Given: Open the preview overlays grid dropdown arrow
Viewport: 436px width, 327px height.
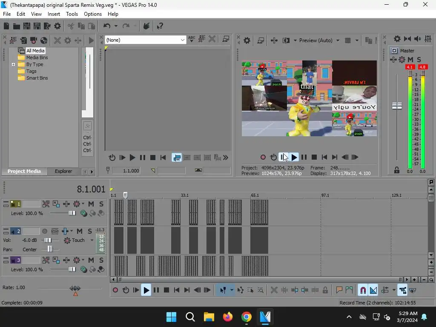Looking at the screenshot, I should 357,40.
